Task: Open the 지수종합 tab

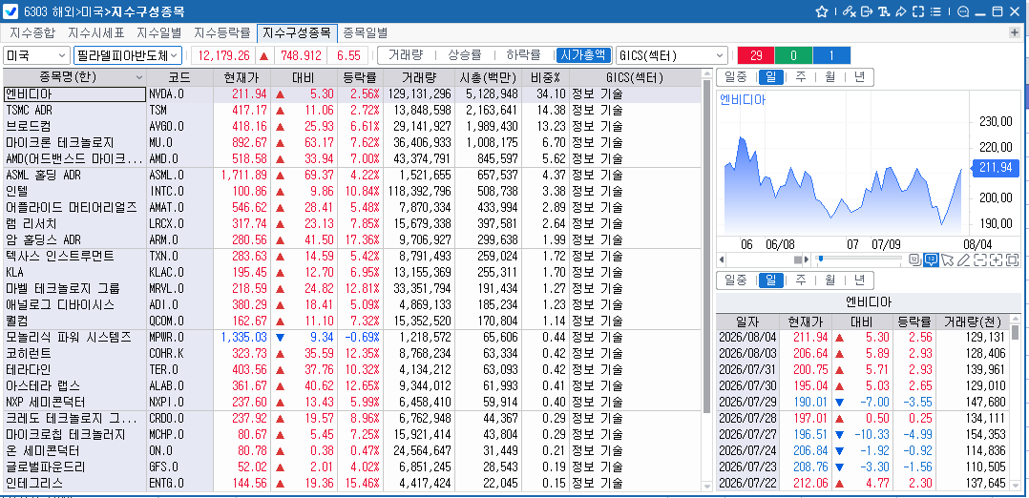Action: tap(32, 32)
